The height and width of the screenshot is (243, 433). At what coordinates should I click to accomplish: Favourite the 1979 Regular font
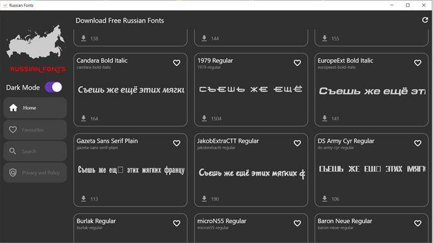click(x=297, y=63)
